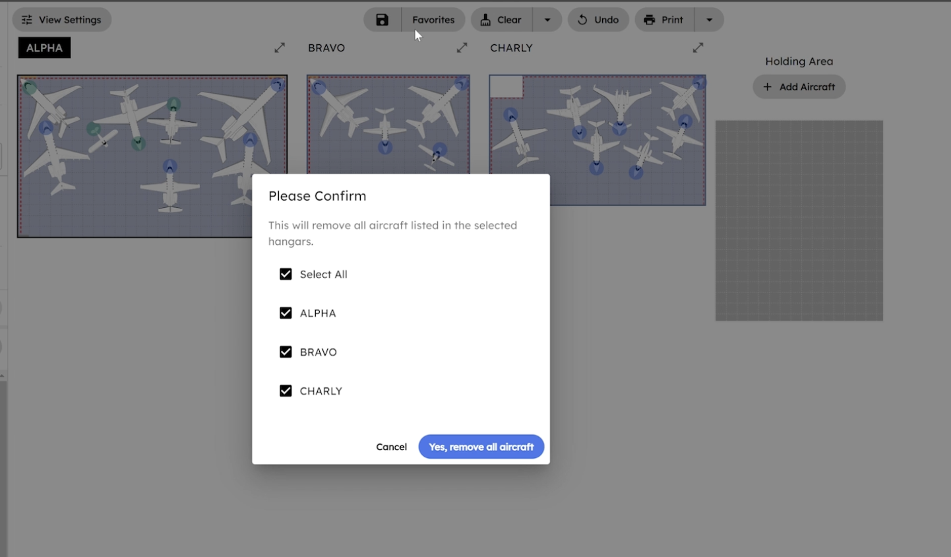Click the Print printer icon
The image size is (951, 557).
[x=650, y=20]
